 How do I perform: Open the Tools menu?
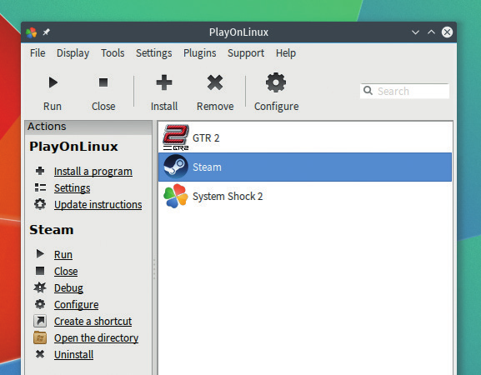coord(113,53)
